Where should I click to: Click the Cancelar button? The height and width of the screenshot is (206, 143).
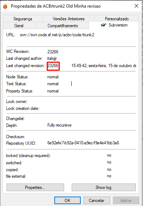(97, 200)
